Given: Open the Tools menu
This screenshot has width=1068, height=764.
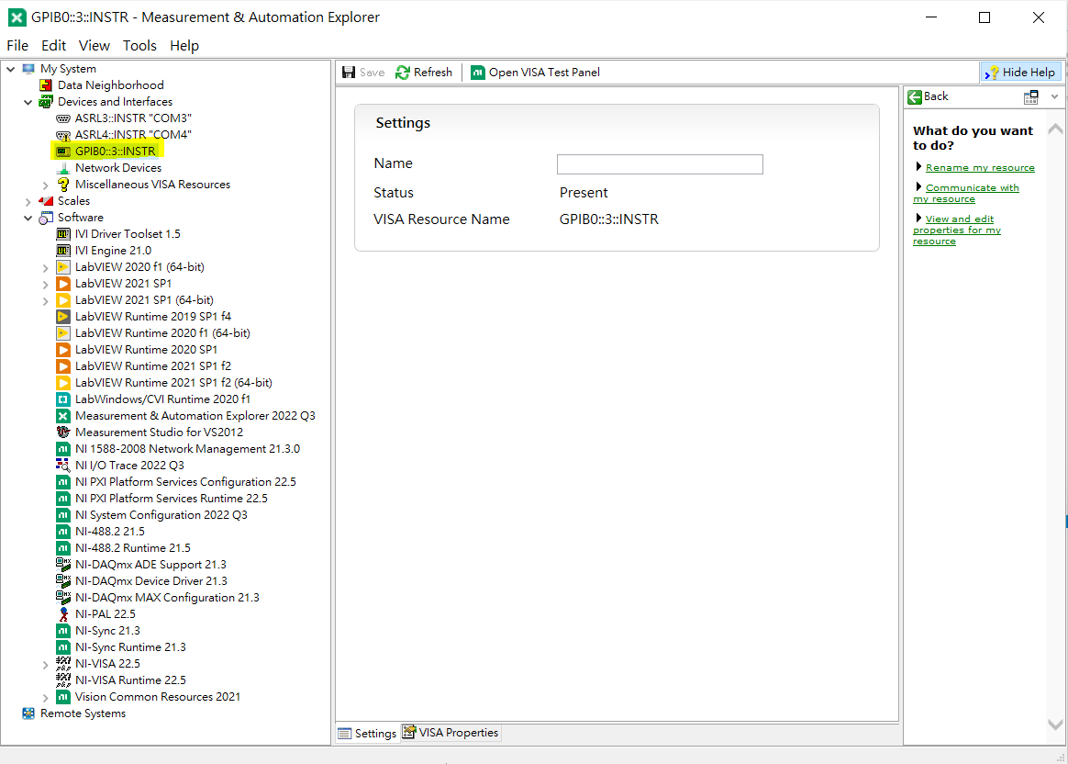Looking at the screenshot, I should 139,45.
